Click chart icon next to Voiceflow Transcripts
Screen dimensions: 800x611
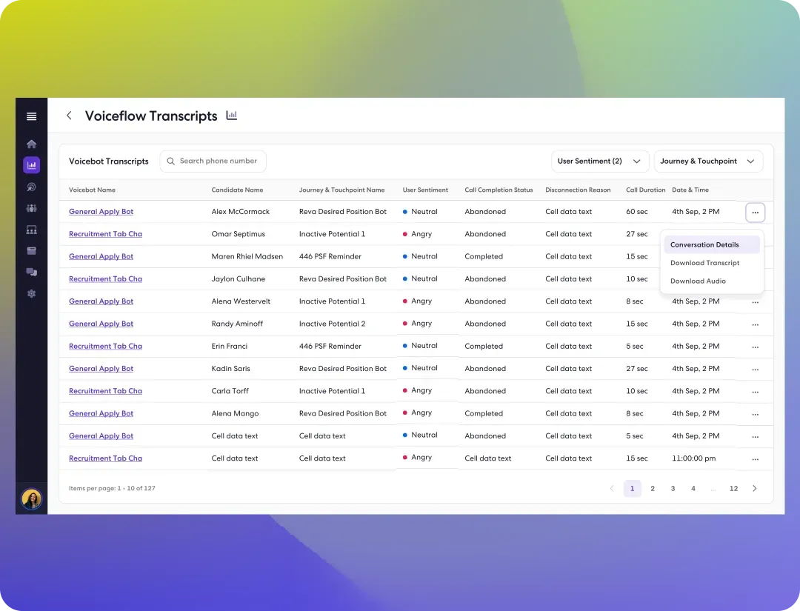point(232,116)
